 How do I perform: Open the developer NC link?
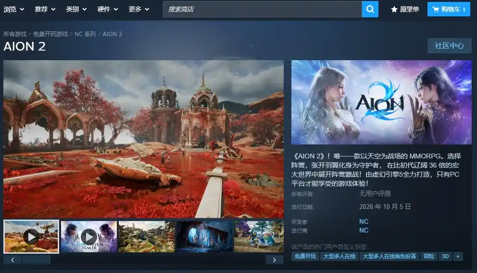364,221
